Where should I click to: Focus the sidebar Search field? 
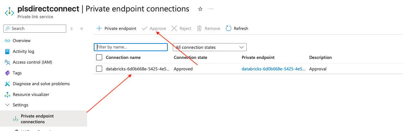tap(35, 29)
